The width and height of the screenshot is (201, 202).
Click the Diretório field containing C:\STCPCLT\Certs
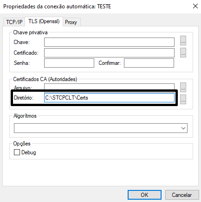(x=109, y=98)
